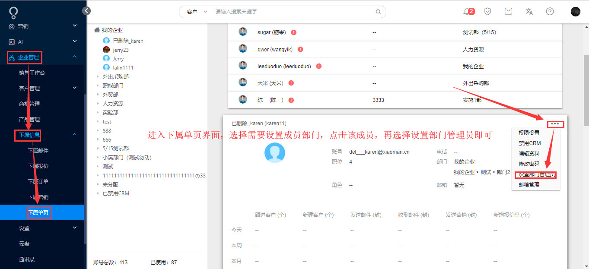Open the notifications bell icon
Viewport: 589px width, 269px height.
tap(467, 12)
